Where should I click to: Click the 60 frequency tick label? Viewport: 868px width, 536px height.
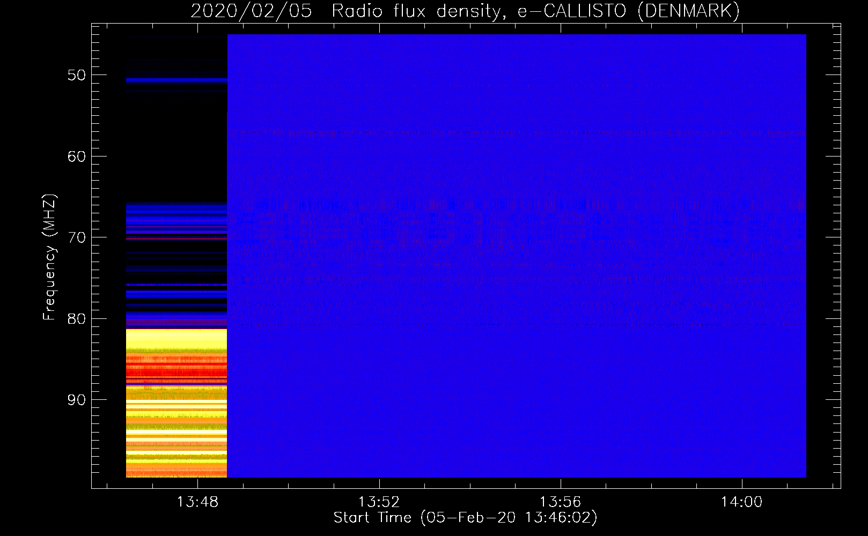tap(77, 157)
